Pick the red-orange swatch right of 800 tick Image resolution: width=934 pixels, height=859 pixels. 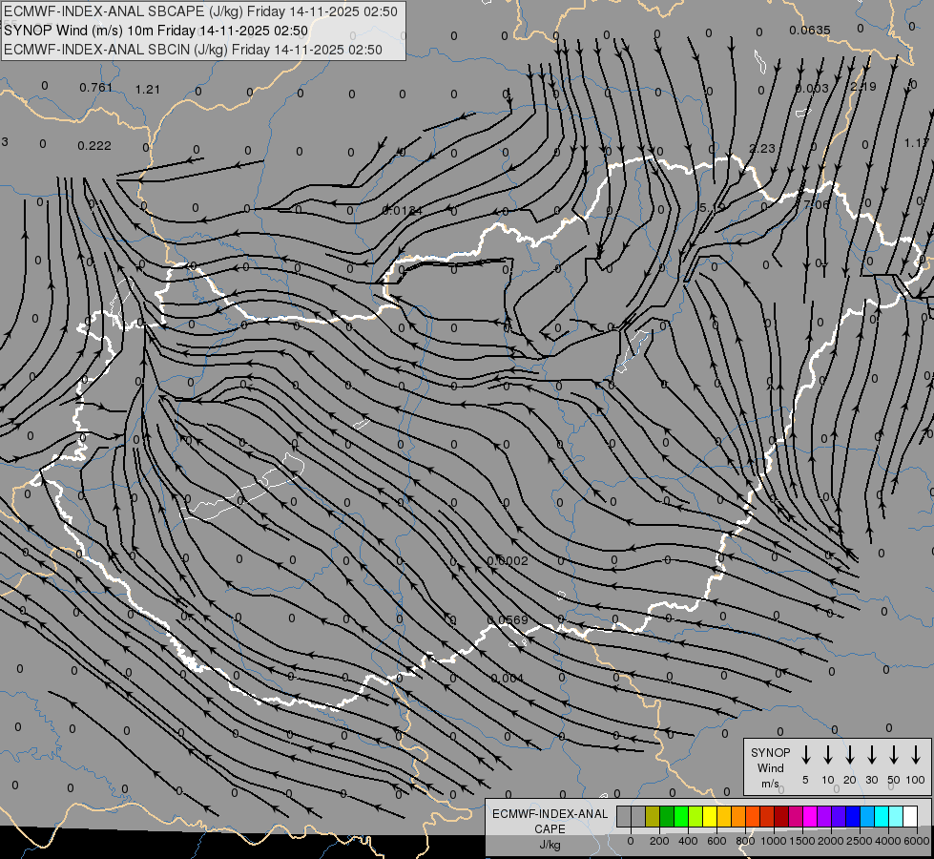753,816
